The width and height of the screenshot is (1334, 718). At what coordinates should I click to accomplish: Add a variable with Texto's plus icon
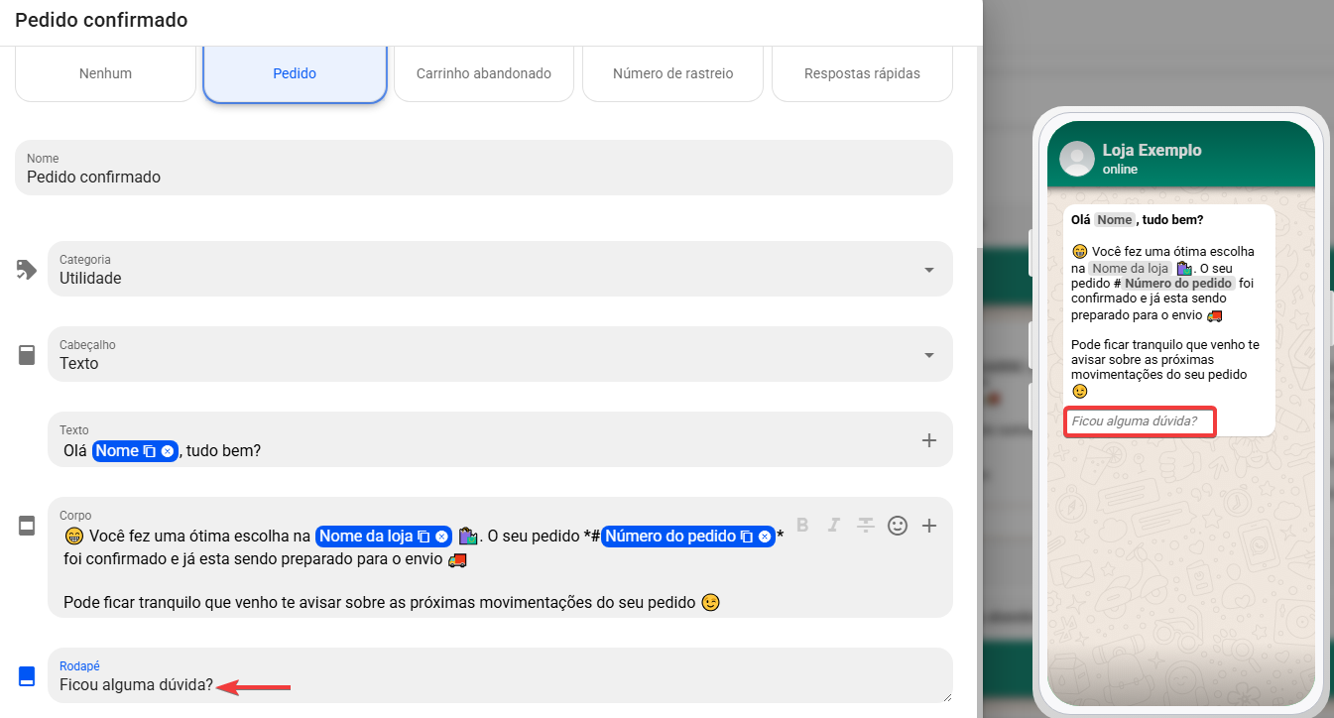pyautogui.click(x=929, y=440)
